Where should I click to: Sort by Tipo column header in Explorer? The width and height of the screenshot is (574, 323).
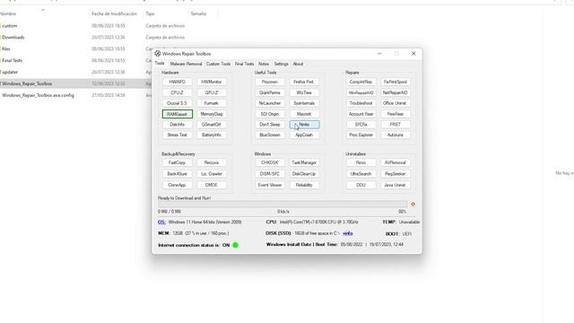[150, 14]
